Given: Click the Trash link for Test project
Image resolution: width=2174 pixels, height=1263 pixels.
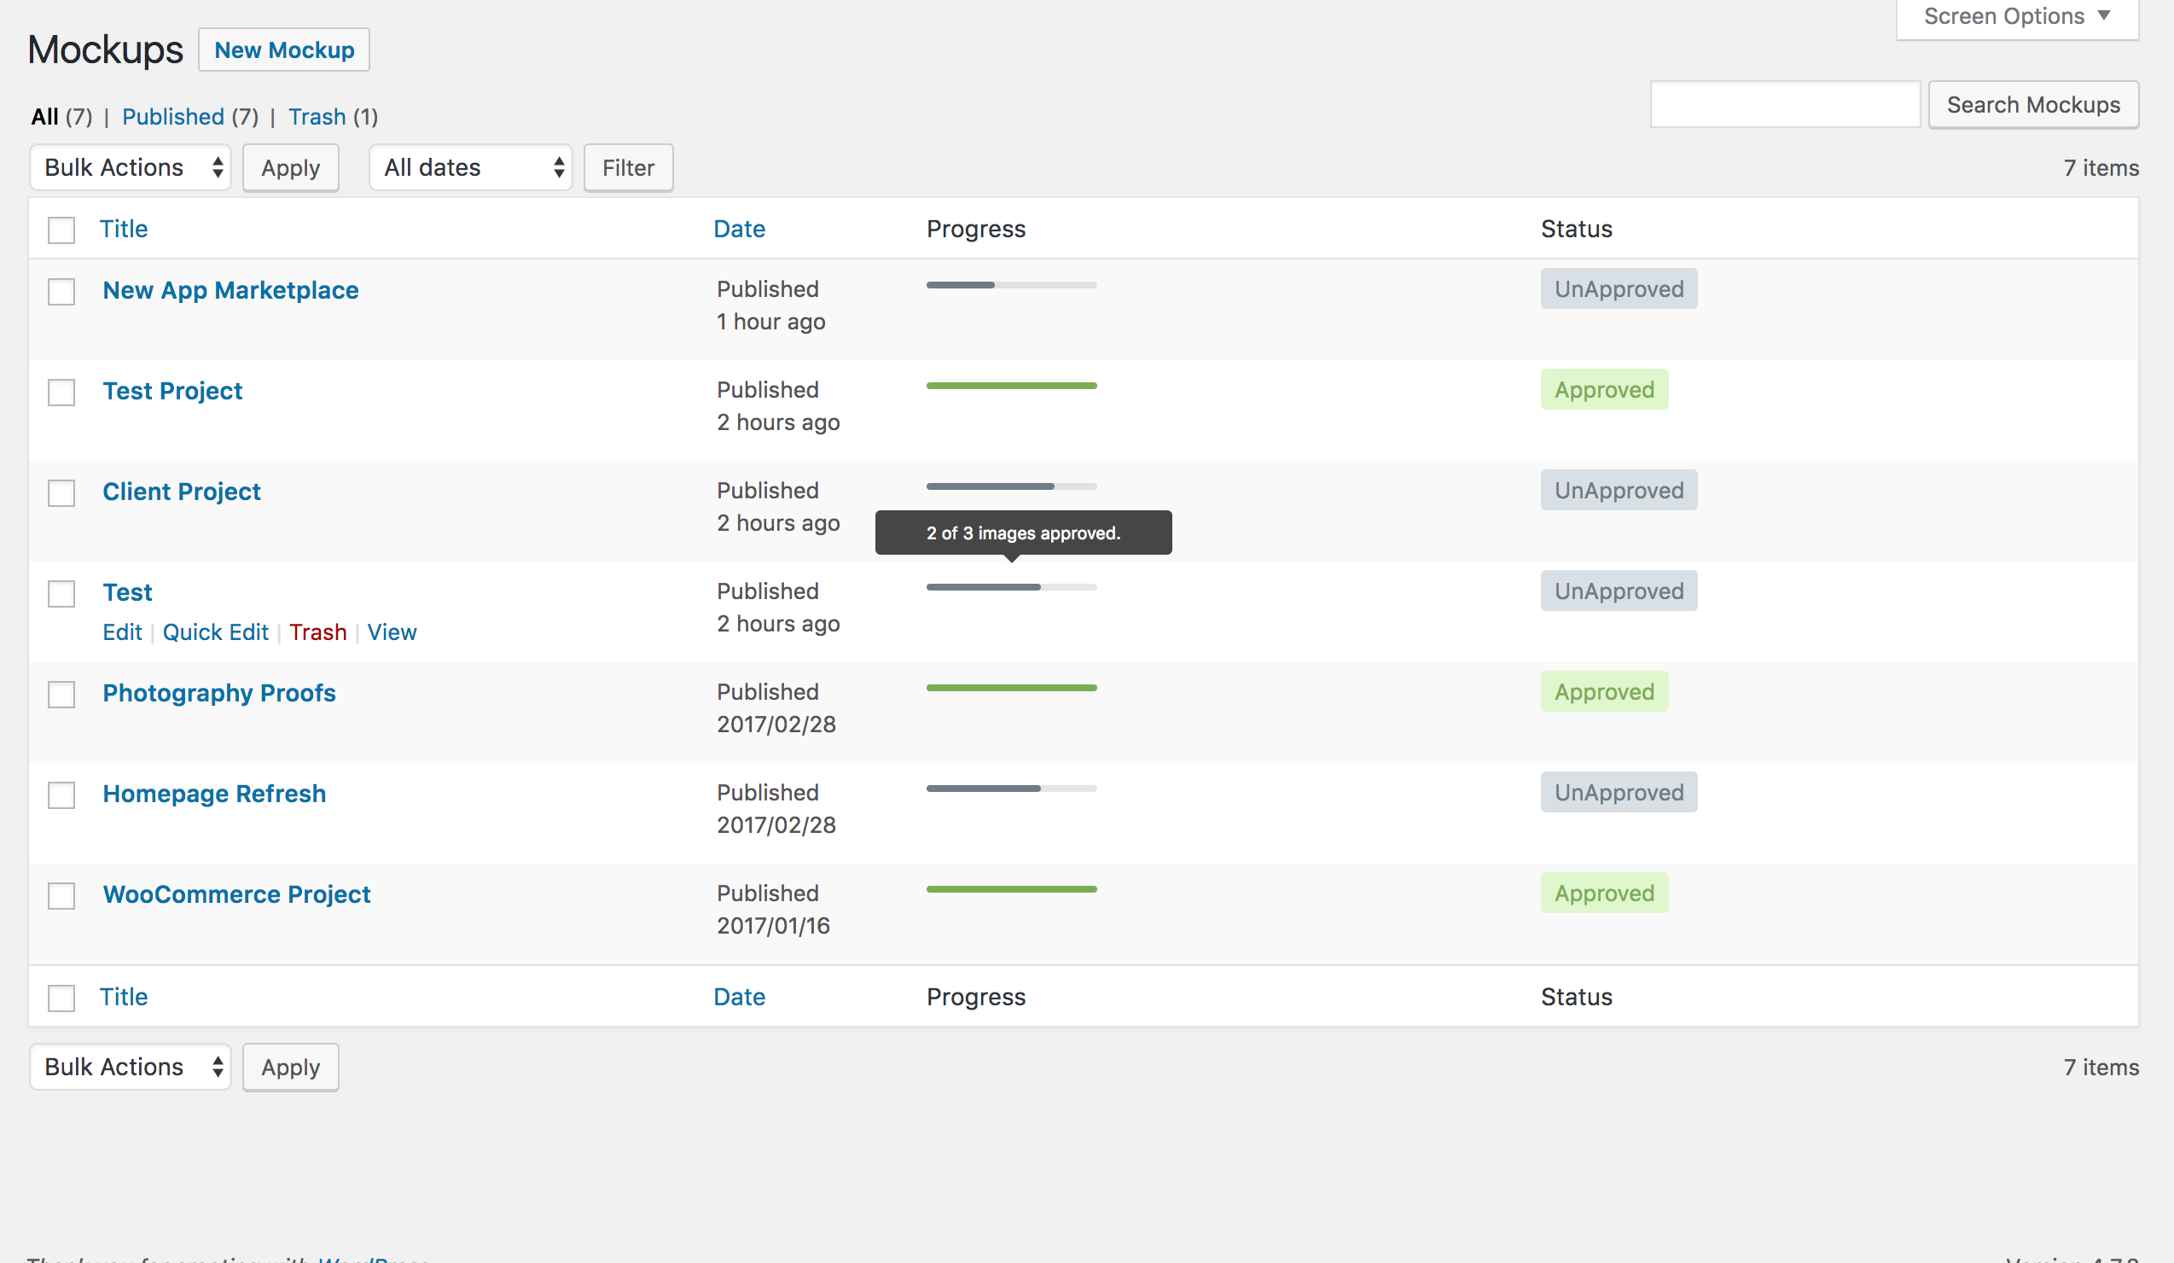Looking at the screenshot, I should point(317,631).
